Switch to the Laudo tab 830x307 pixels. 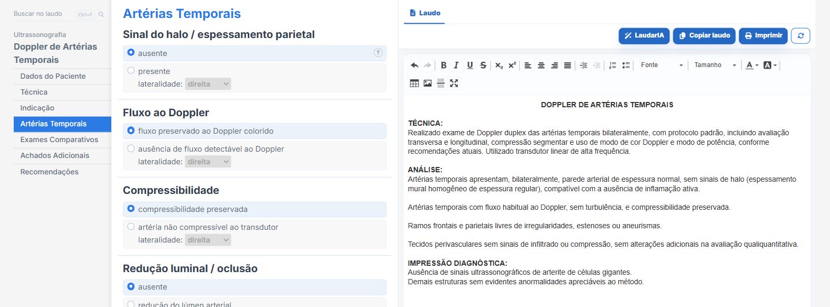(425, 13)
